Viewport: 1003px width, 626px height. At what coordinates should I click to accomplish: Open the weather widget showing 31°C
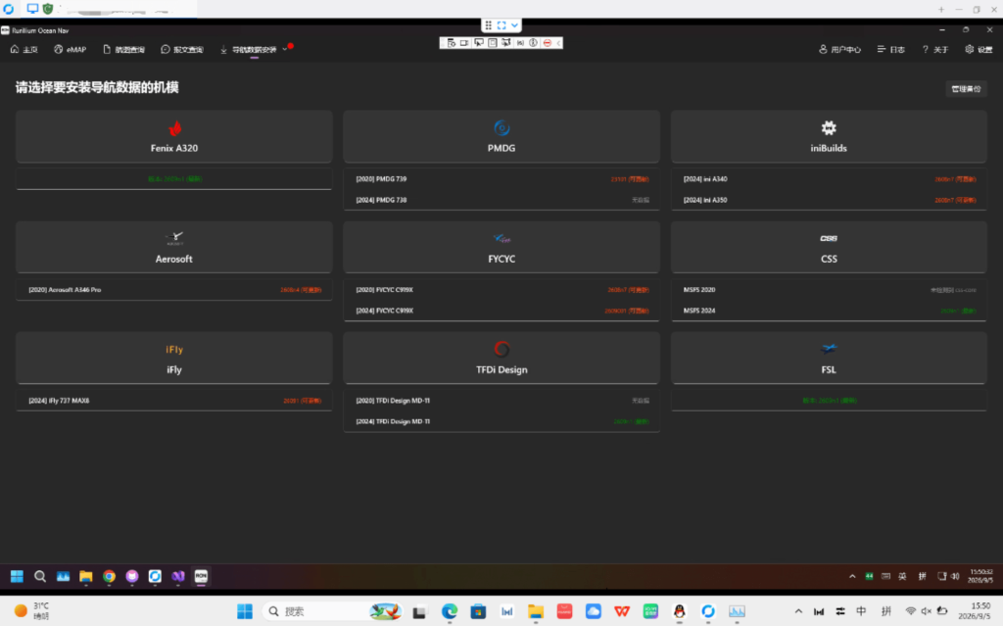[32, 610]
